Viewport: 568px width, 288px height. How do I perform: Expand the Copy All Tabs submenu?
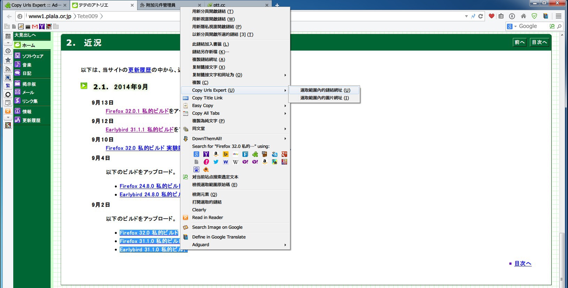click(x=236, y=113)
